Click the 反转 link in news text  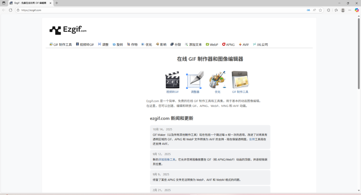(252, 139)
